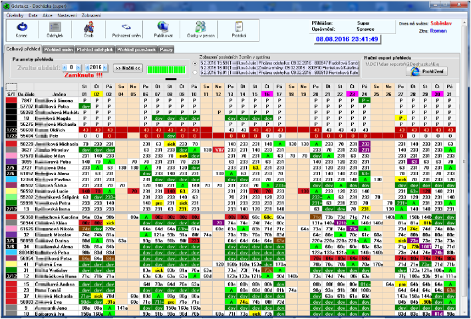Screen dimensions: 471x319
Task: Select the second radio button in recent changes
Action: 195,72
